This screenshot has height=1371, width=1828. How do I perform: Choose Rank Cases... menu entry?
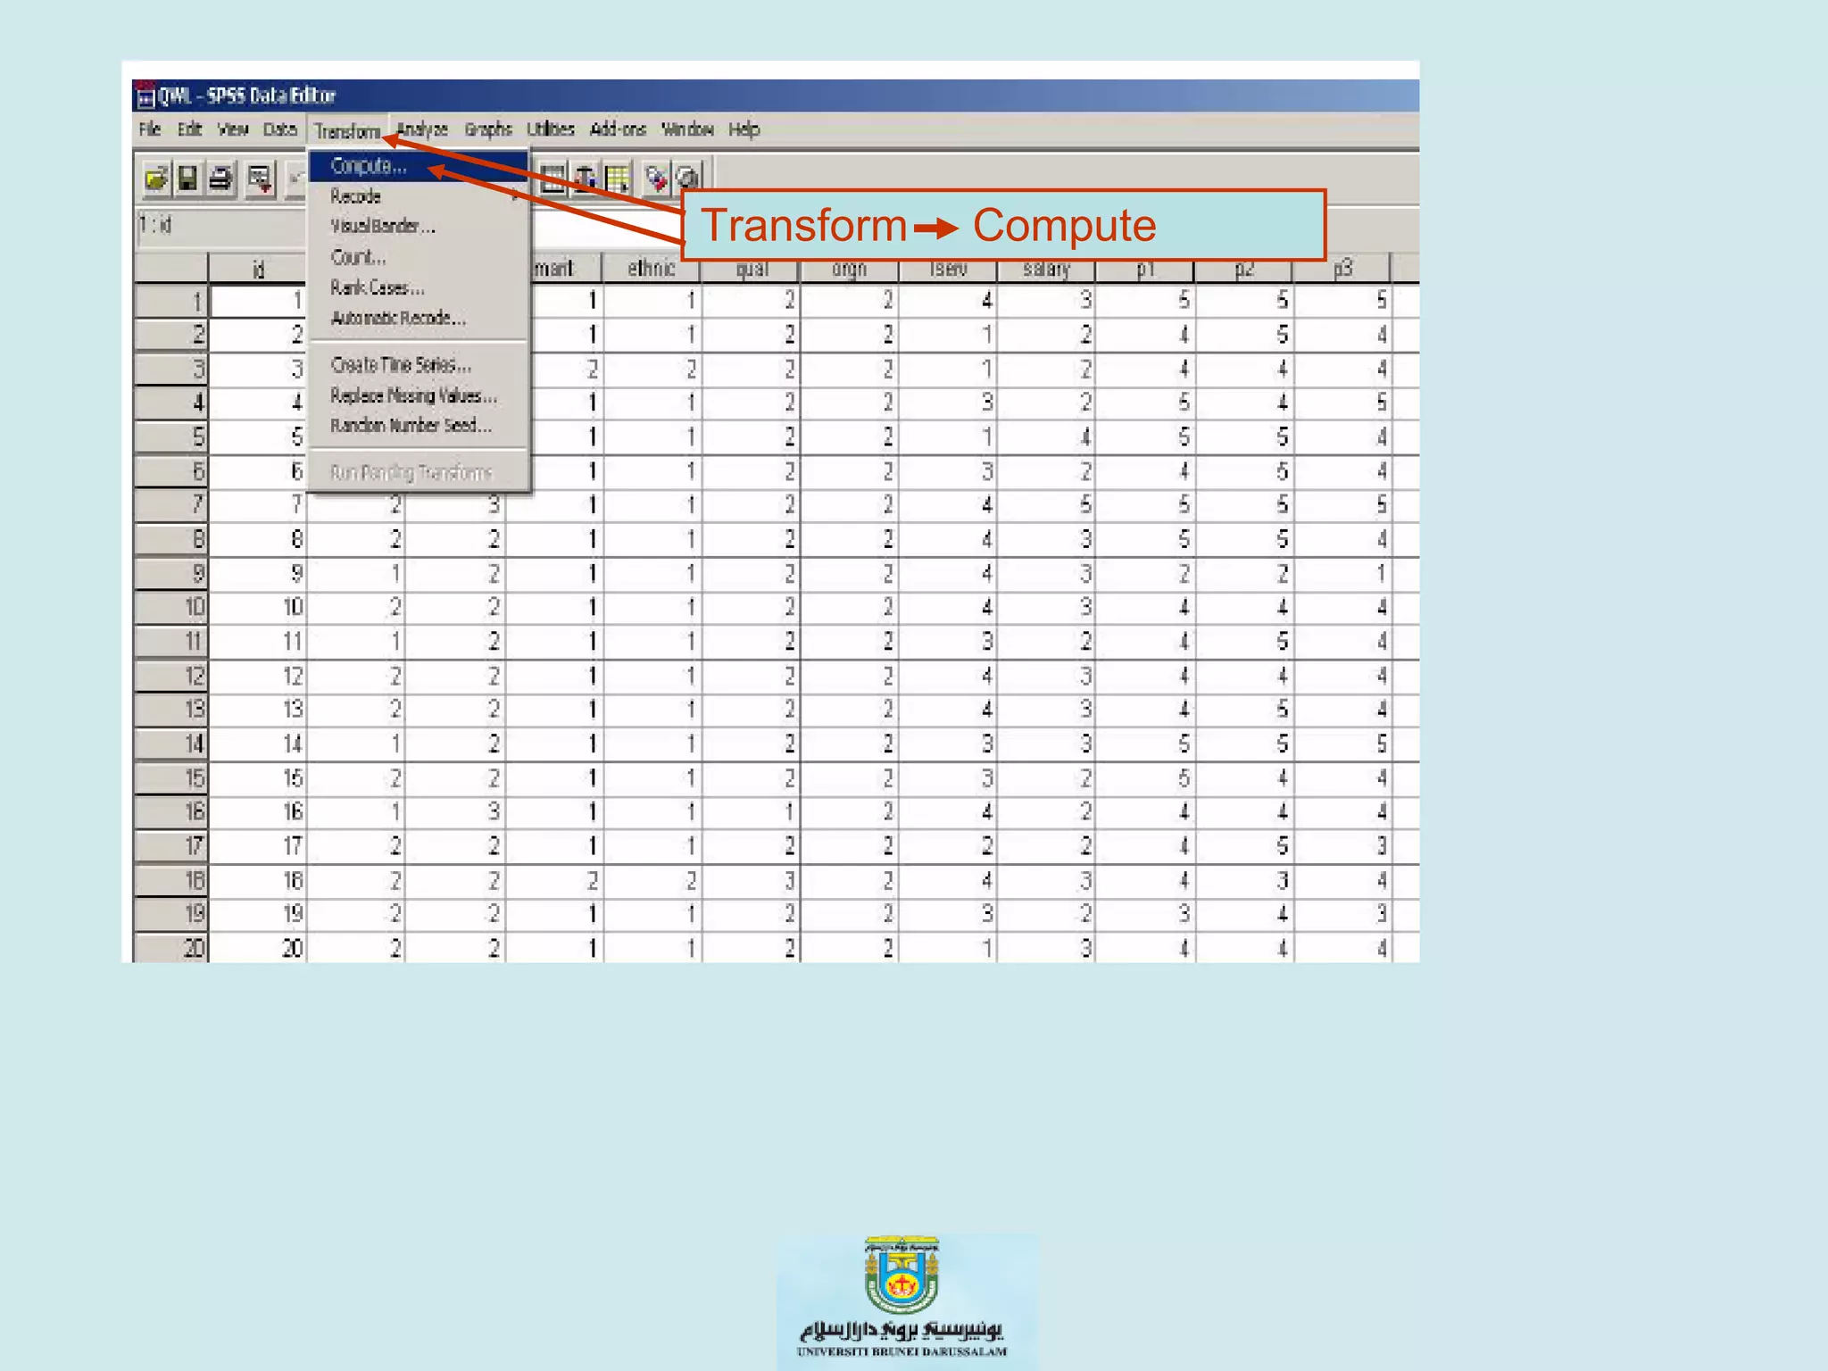point(418,287)
